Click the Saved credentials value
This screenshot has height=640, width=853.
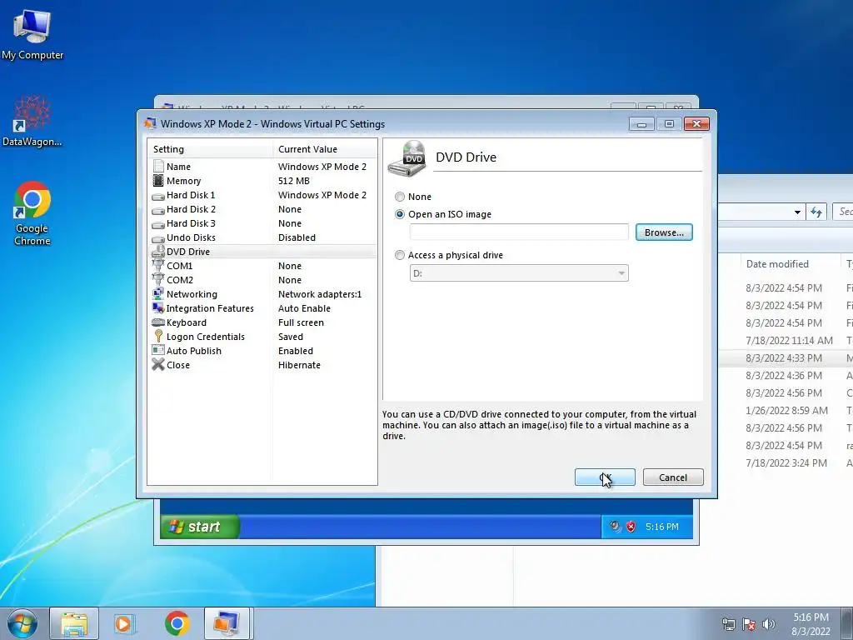click(291, 337)
